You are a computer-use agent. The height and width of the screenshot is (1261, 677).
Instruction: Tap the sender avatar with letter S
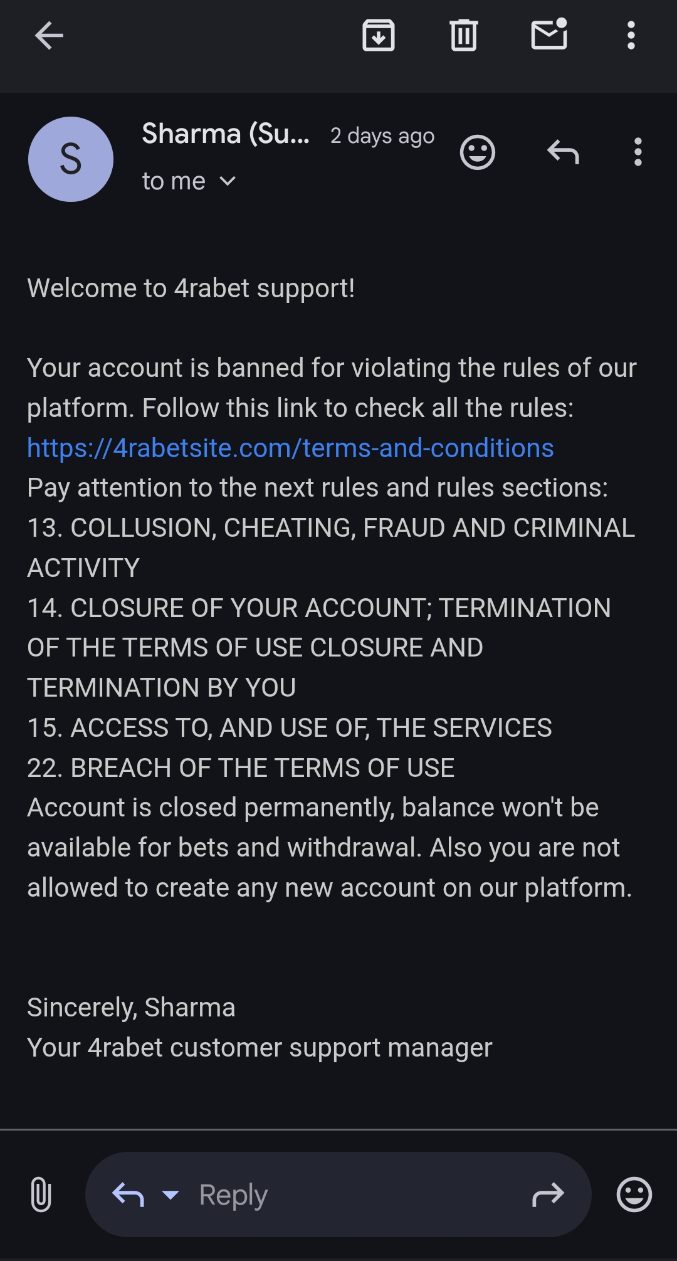(x=71, y=159)
